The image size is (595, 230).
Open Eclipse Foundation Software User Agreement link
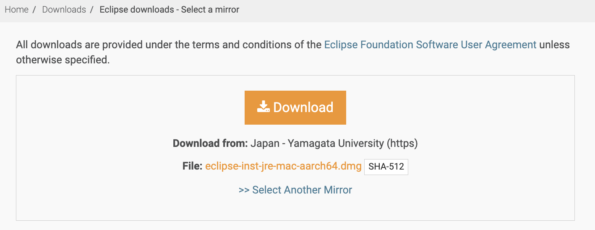click(x=430, y=44)
